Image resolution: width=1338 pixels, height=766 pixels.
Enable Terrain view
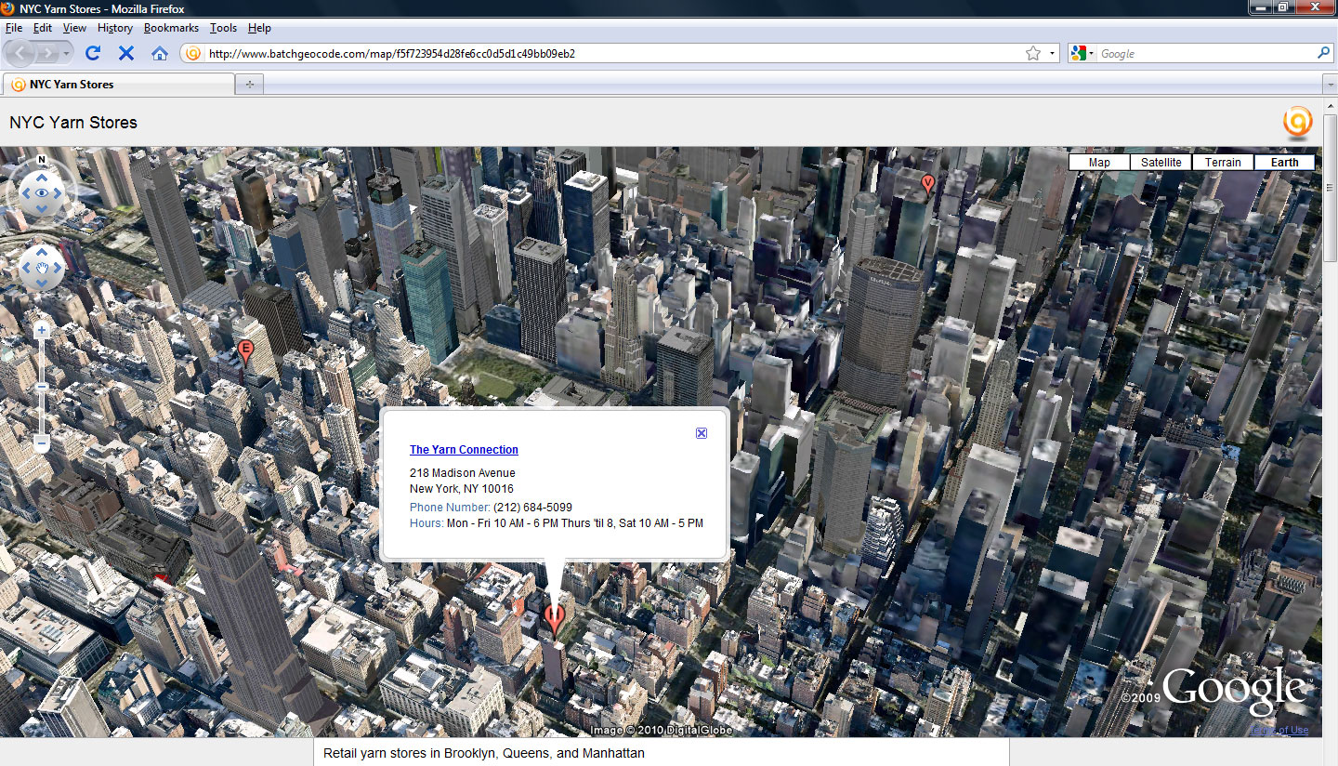[x=1223, y=162]
